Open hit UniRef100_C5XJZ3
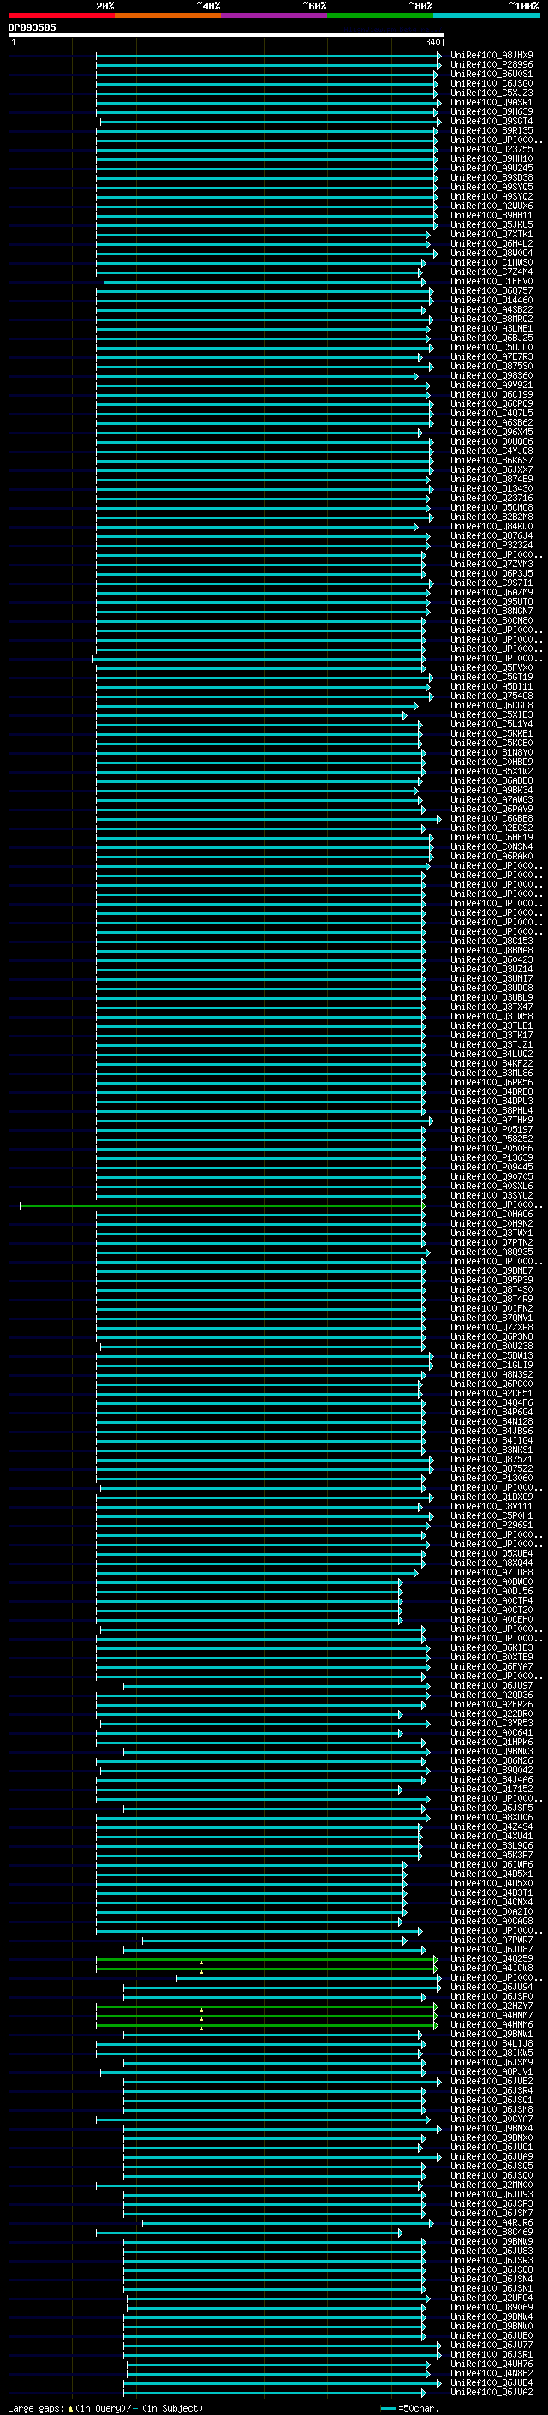This screenshot has height=2415, width=548. 491,93
